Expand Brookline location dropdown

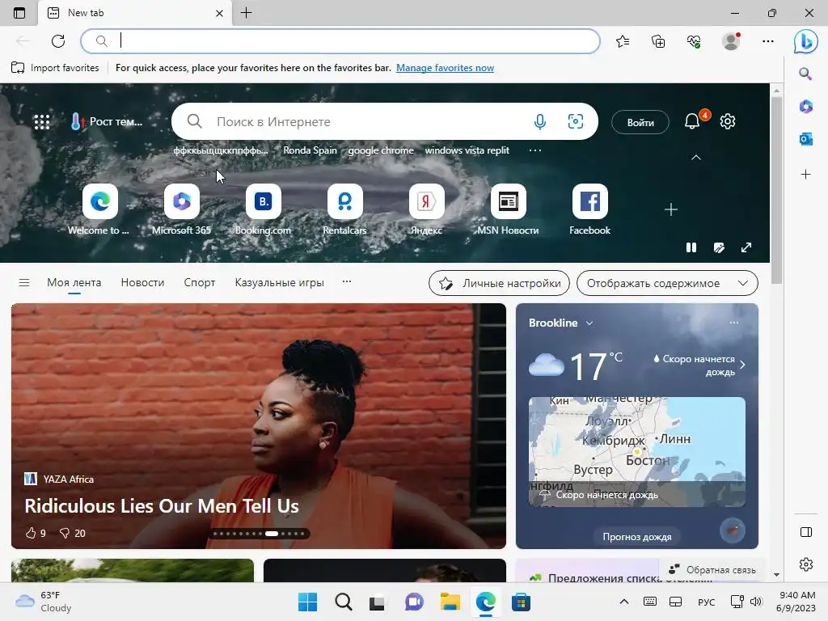point(589,323)
